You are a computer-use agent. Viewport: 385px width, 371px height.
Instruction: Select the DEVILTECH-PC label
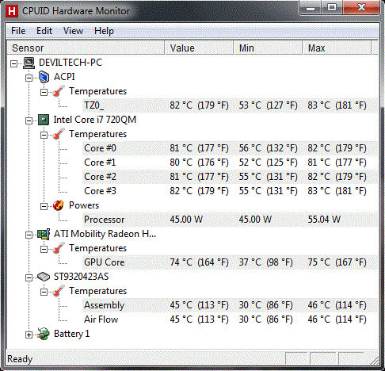point(71,63)
